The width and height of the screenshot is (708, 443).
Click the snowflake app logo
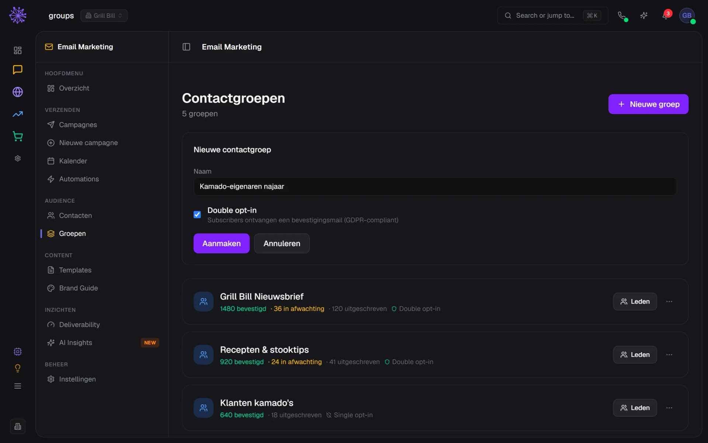click(18, 15)
